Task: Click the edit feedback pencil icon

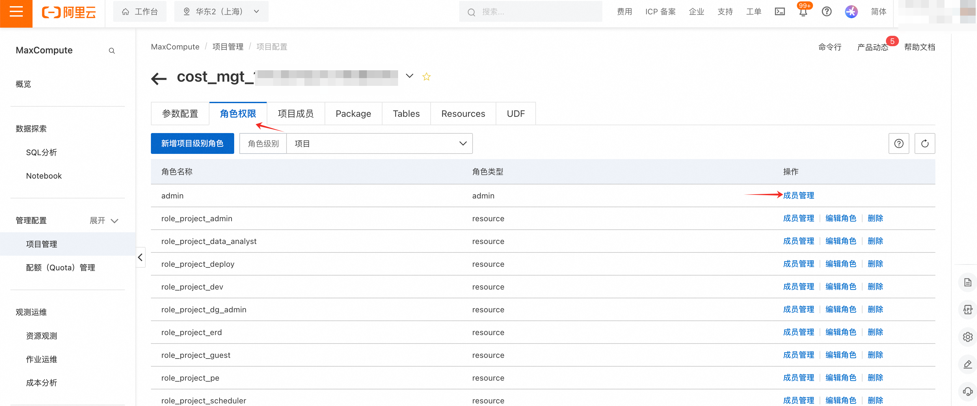Action: click(968, 364)
